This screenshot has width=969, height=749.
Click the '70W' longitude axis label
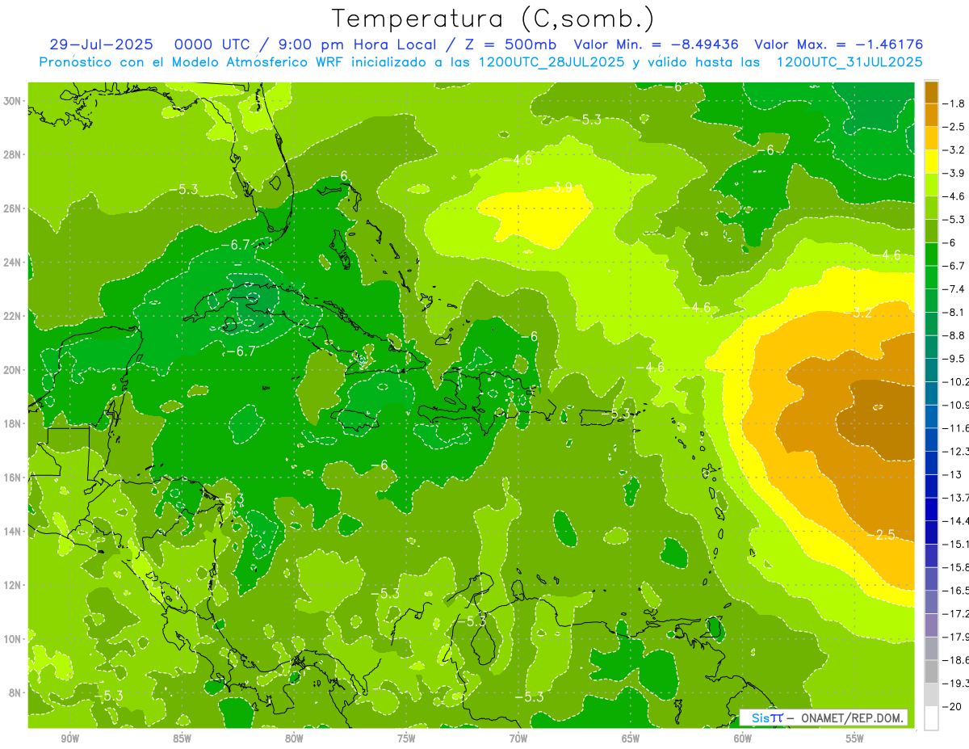518,738
